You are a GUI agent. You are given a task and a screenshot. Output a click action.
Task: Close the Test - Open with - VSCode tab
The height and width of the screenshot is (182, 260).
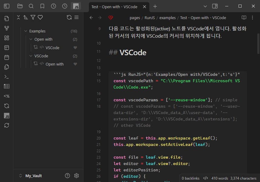pos(145,7)
